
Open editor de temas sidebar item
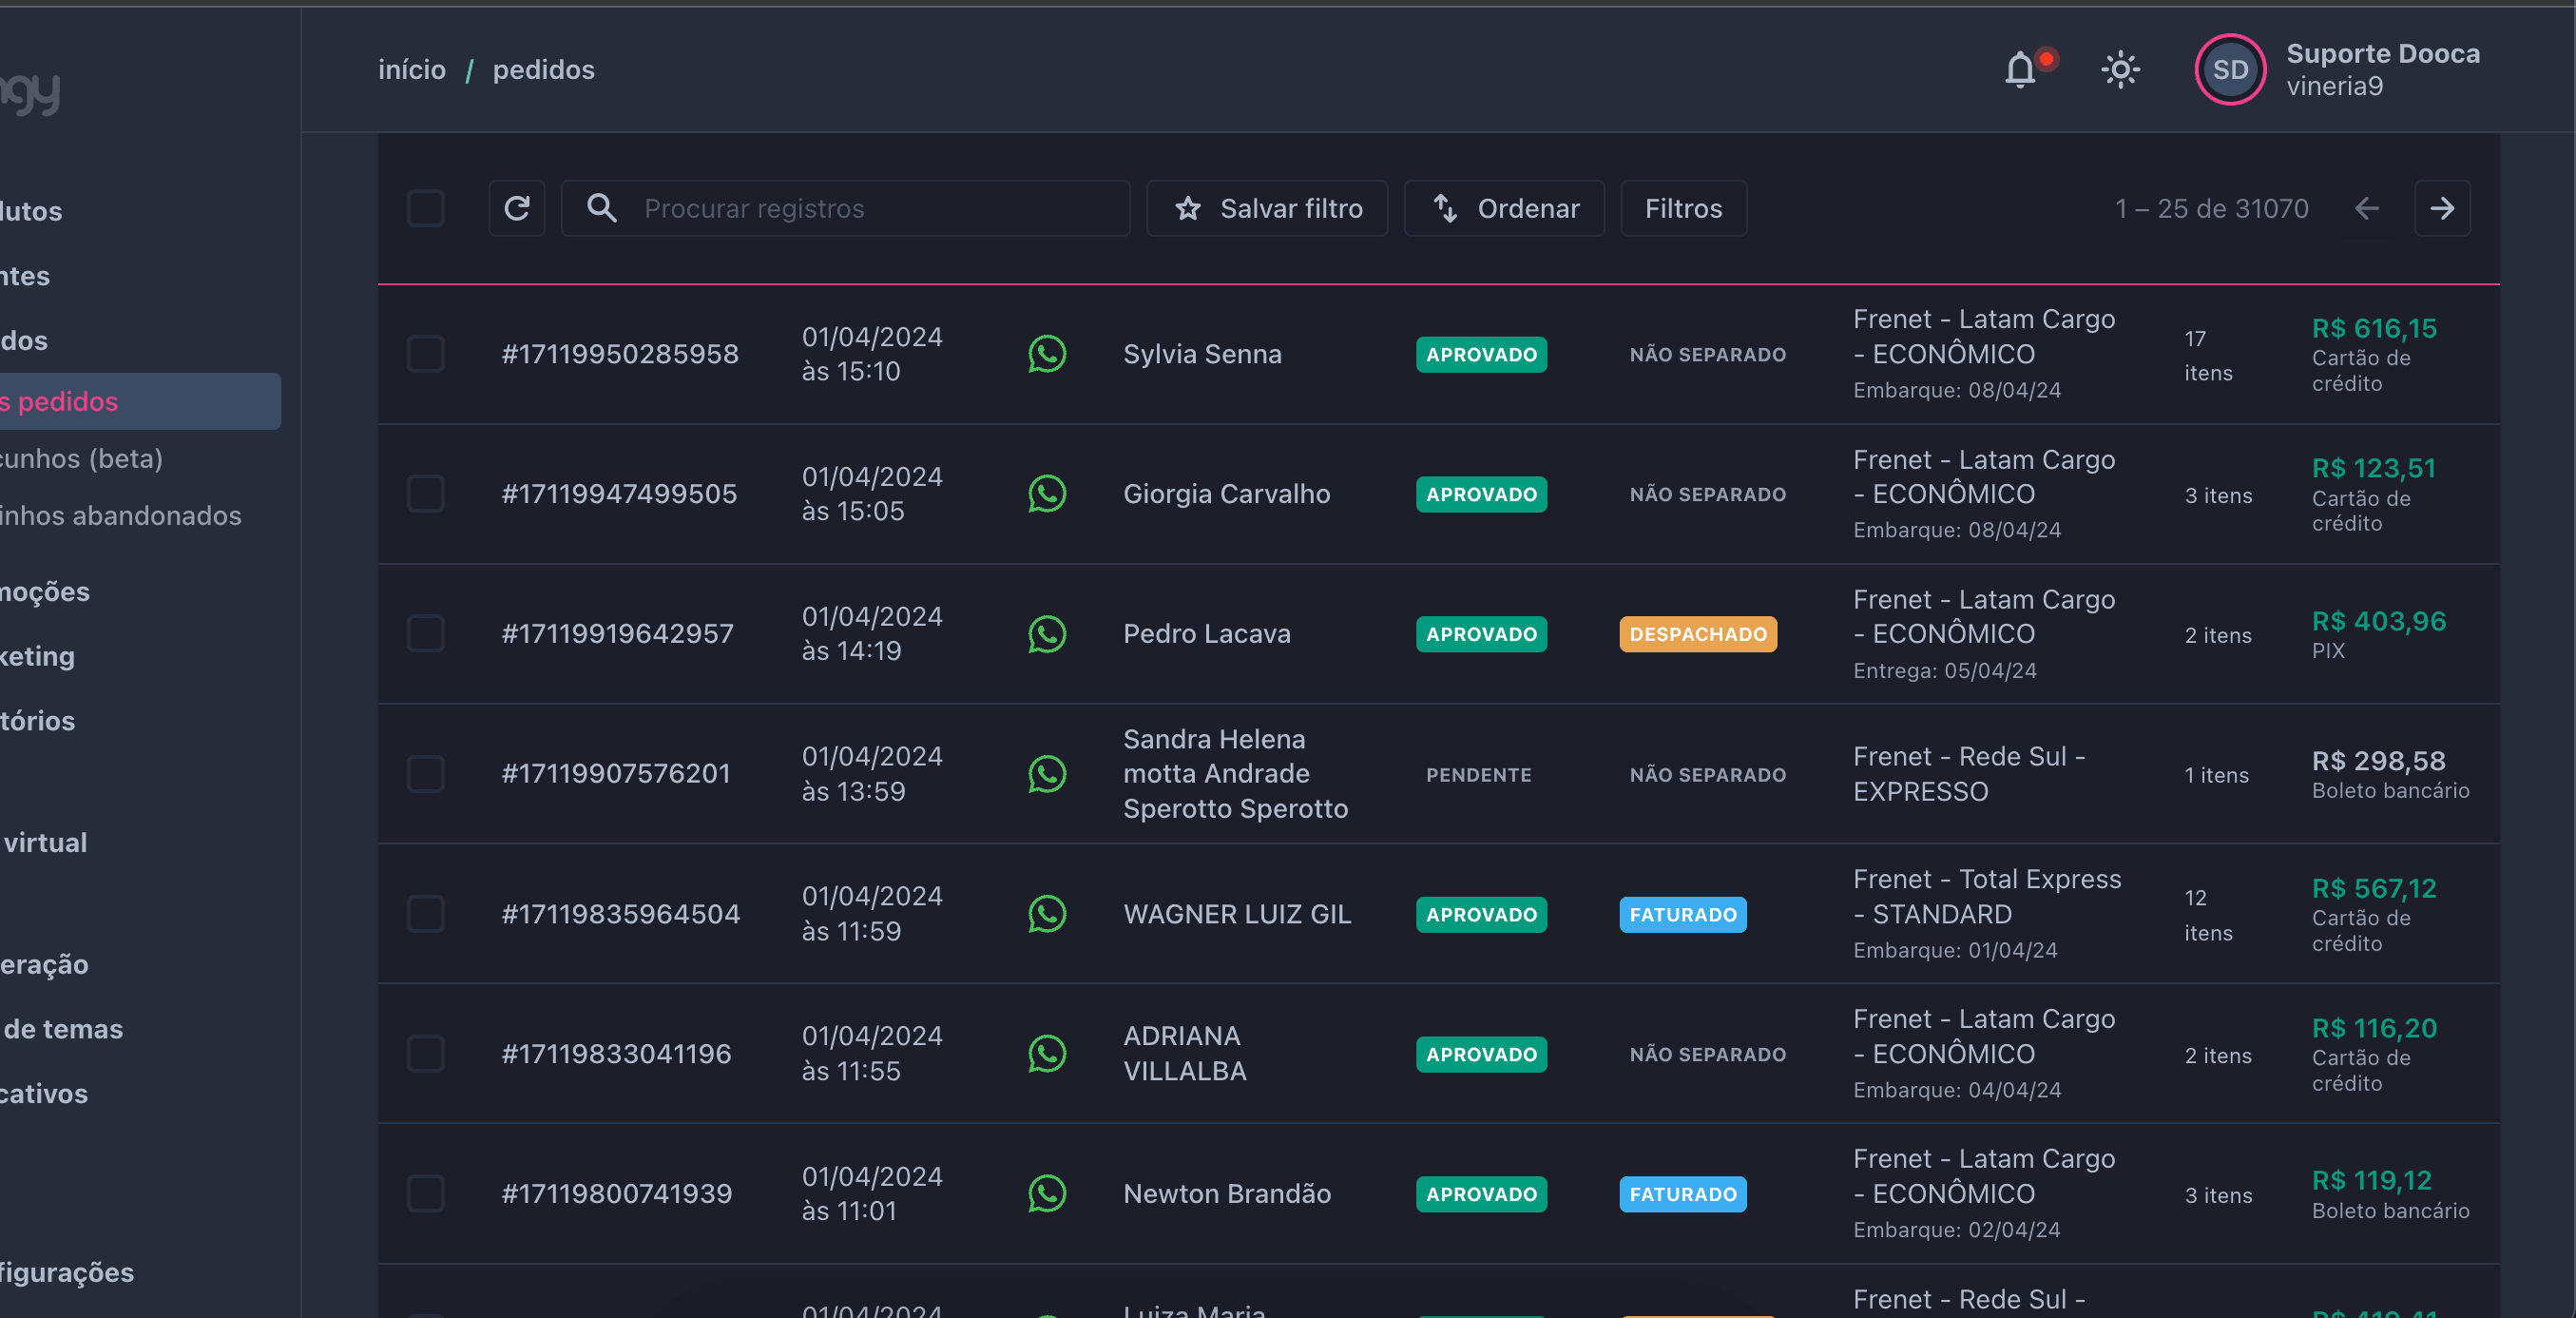(62, 1029)
